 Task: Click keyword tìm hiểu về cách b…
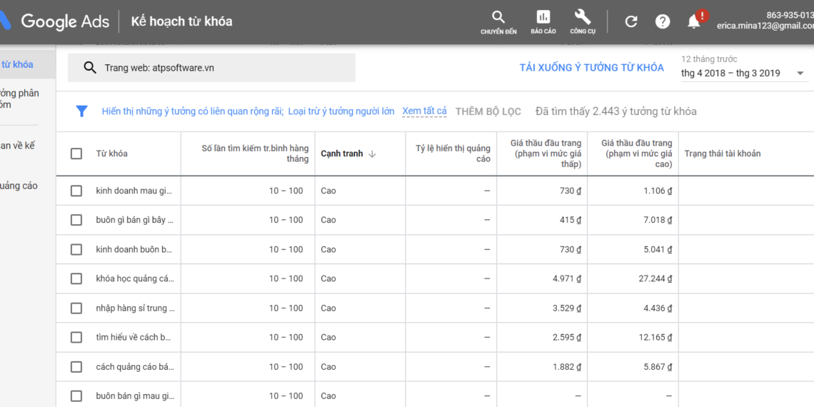point(134,338)
